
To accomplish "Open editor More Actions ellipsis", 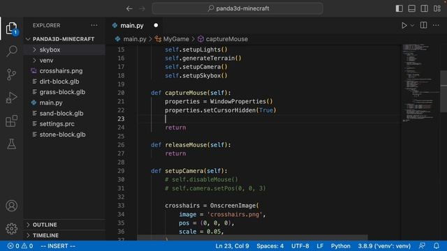I will (x=436, y=25).
